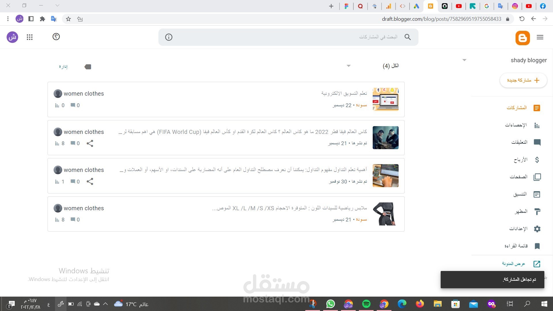The width and height of the screenshot is (553, 311).
Task: Open the كاس العالم فيفا قطر 2022 post
Action: (243, 132)
